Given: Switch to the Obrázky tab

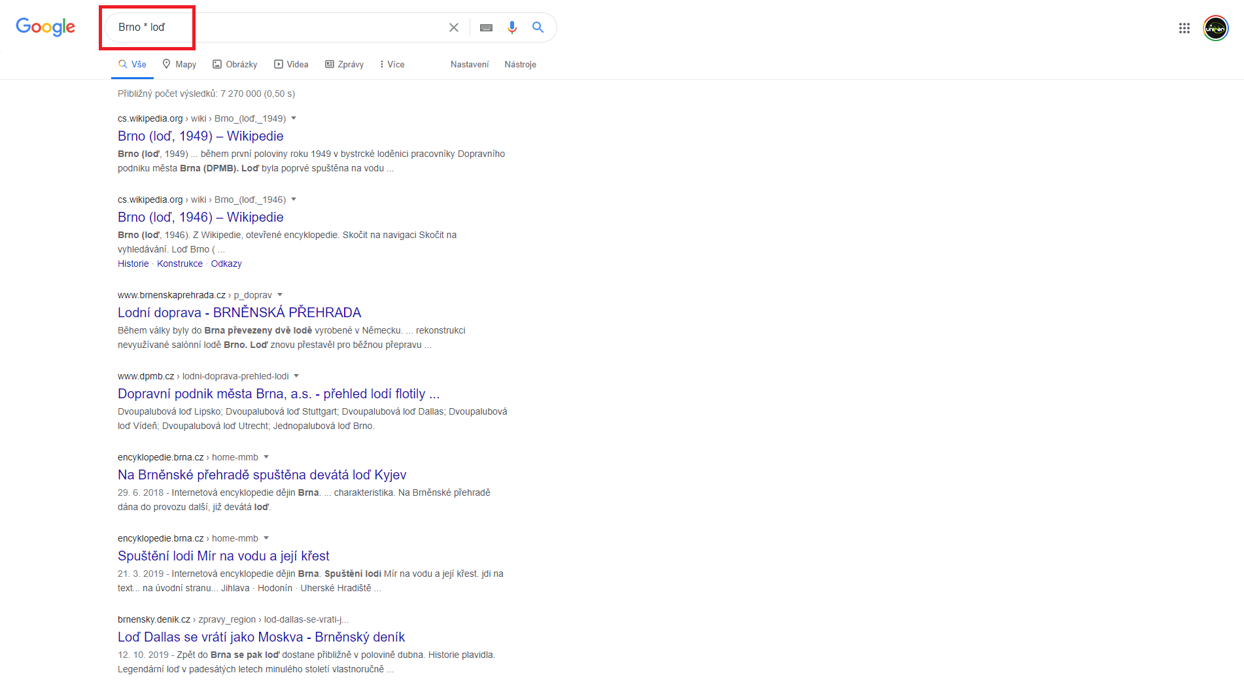Looking at the screenshot, I should click(235, 64).
